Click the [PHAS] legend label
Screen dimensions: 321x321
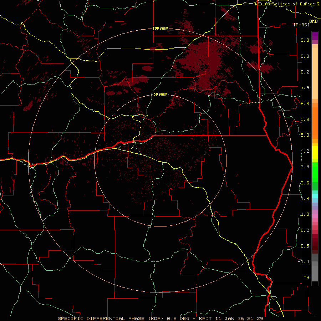301,25
